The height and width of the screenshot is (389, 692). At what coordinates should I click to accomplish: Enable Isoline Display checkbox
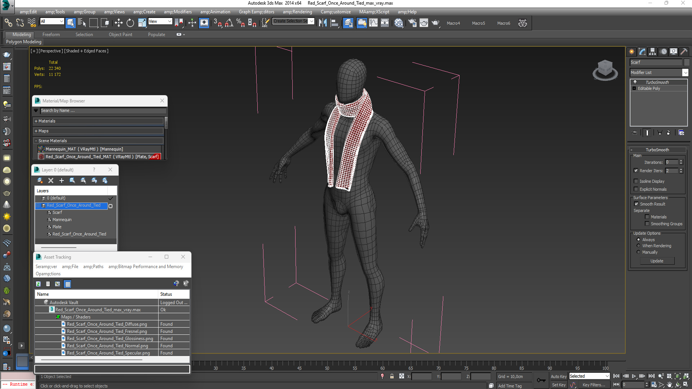point(636,181)
